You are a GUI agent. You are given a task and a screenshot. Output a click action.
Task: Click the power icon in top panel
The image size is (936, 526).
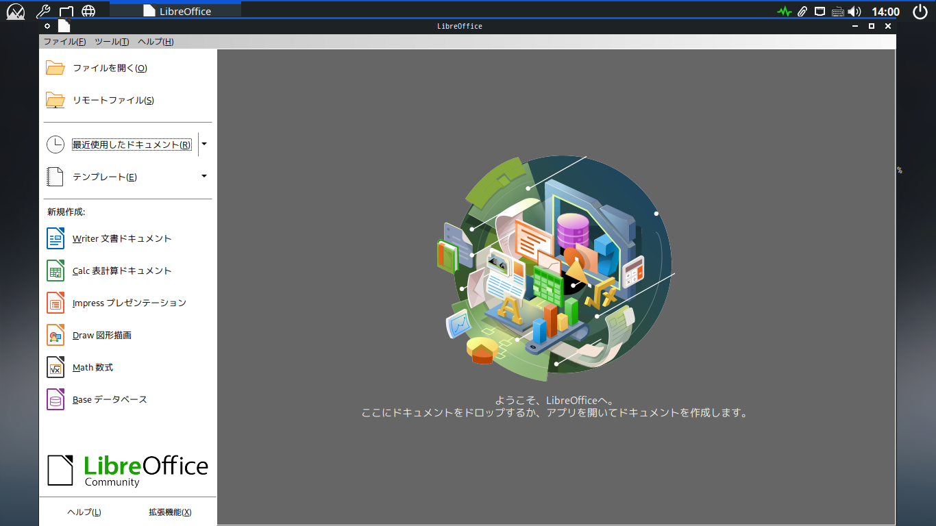click(x=920, y=12)
